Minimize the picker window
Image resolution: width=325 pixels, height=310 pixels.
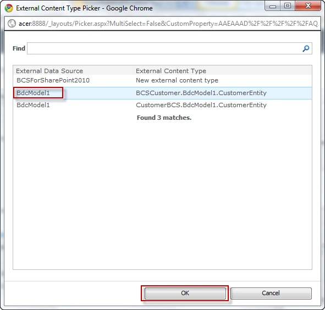tap(273, 6)
